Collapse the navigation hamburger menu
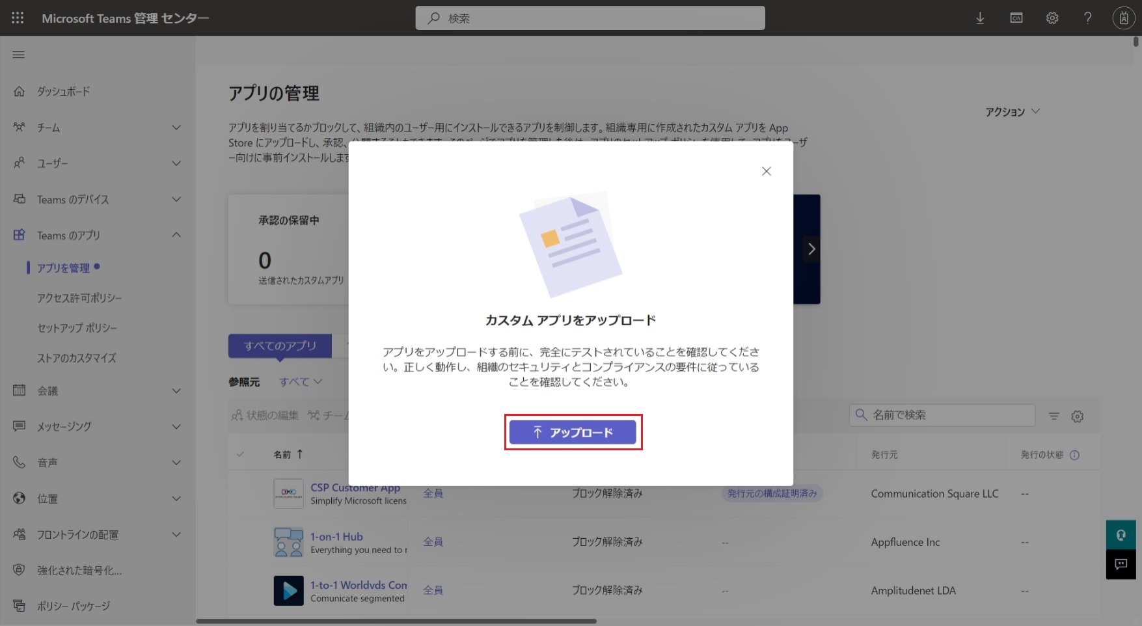This screenshot has width=1142, height=626. point(19,55)
